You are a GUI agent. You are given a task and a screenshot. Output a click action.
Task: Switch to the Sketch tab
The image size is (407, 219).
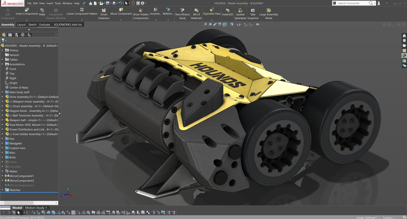(32, 24)
